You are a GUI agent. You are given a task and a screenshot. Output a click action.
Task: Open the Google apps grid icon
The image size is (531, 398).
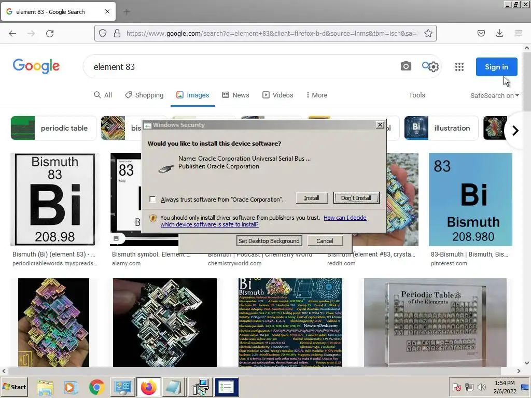[459, 67]
